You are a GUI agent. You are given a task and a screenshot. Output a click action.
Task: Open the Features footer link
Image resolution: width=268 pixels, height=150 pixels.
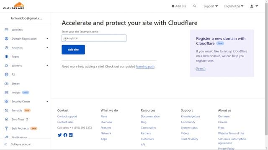pos(106,127)
